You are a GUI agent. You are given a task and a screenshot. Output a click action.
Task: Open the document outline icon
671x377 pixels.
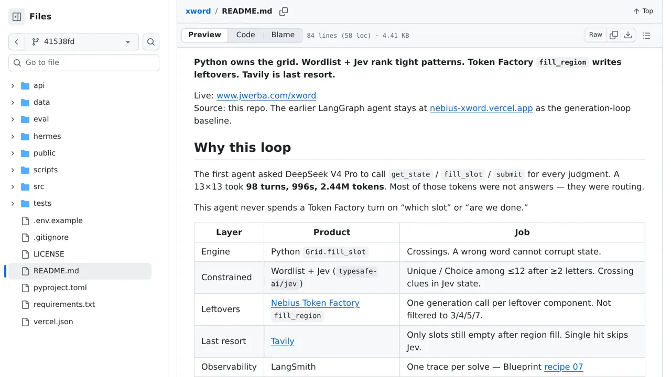coord(646,36)
